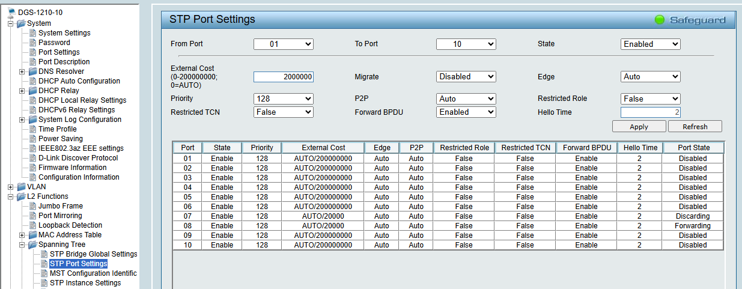Click the Port Mirroring page icon
742x289 pixels.
click(x=32, y=216)
